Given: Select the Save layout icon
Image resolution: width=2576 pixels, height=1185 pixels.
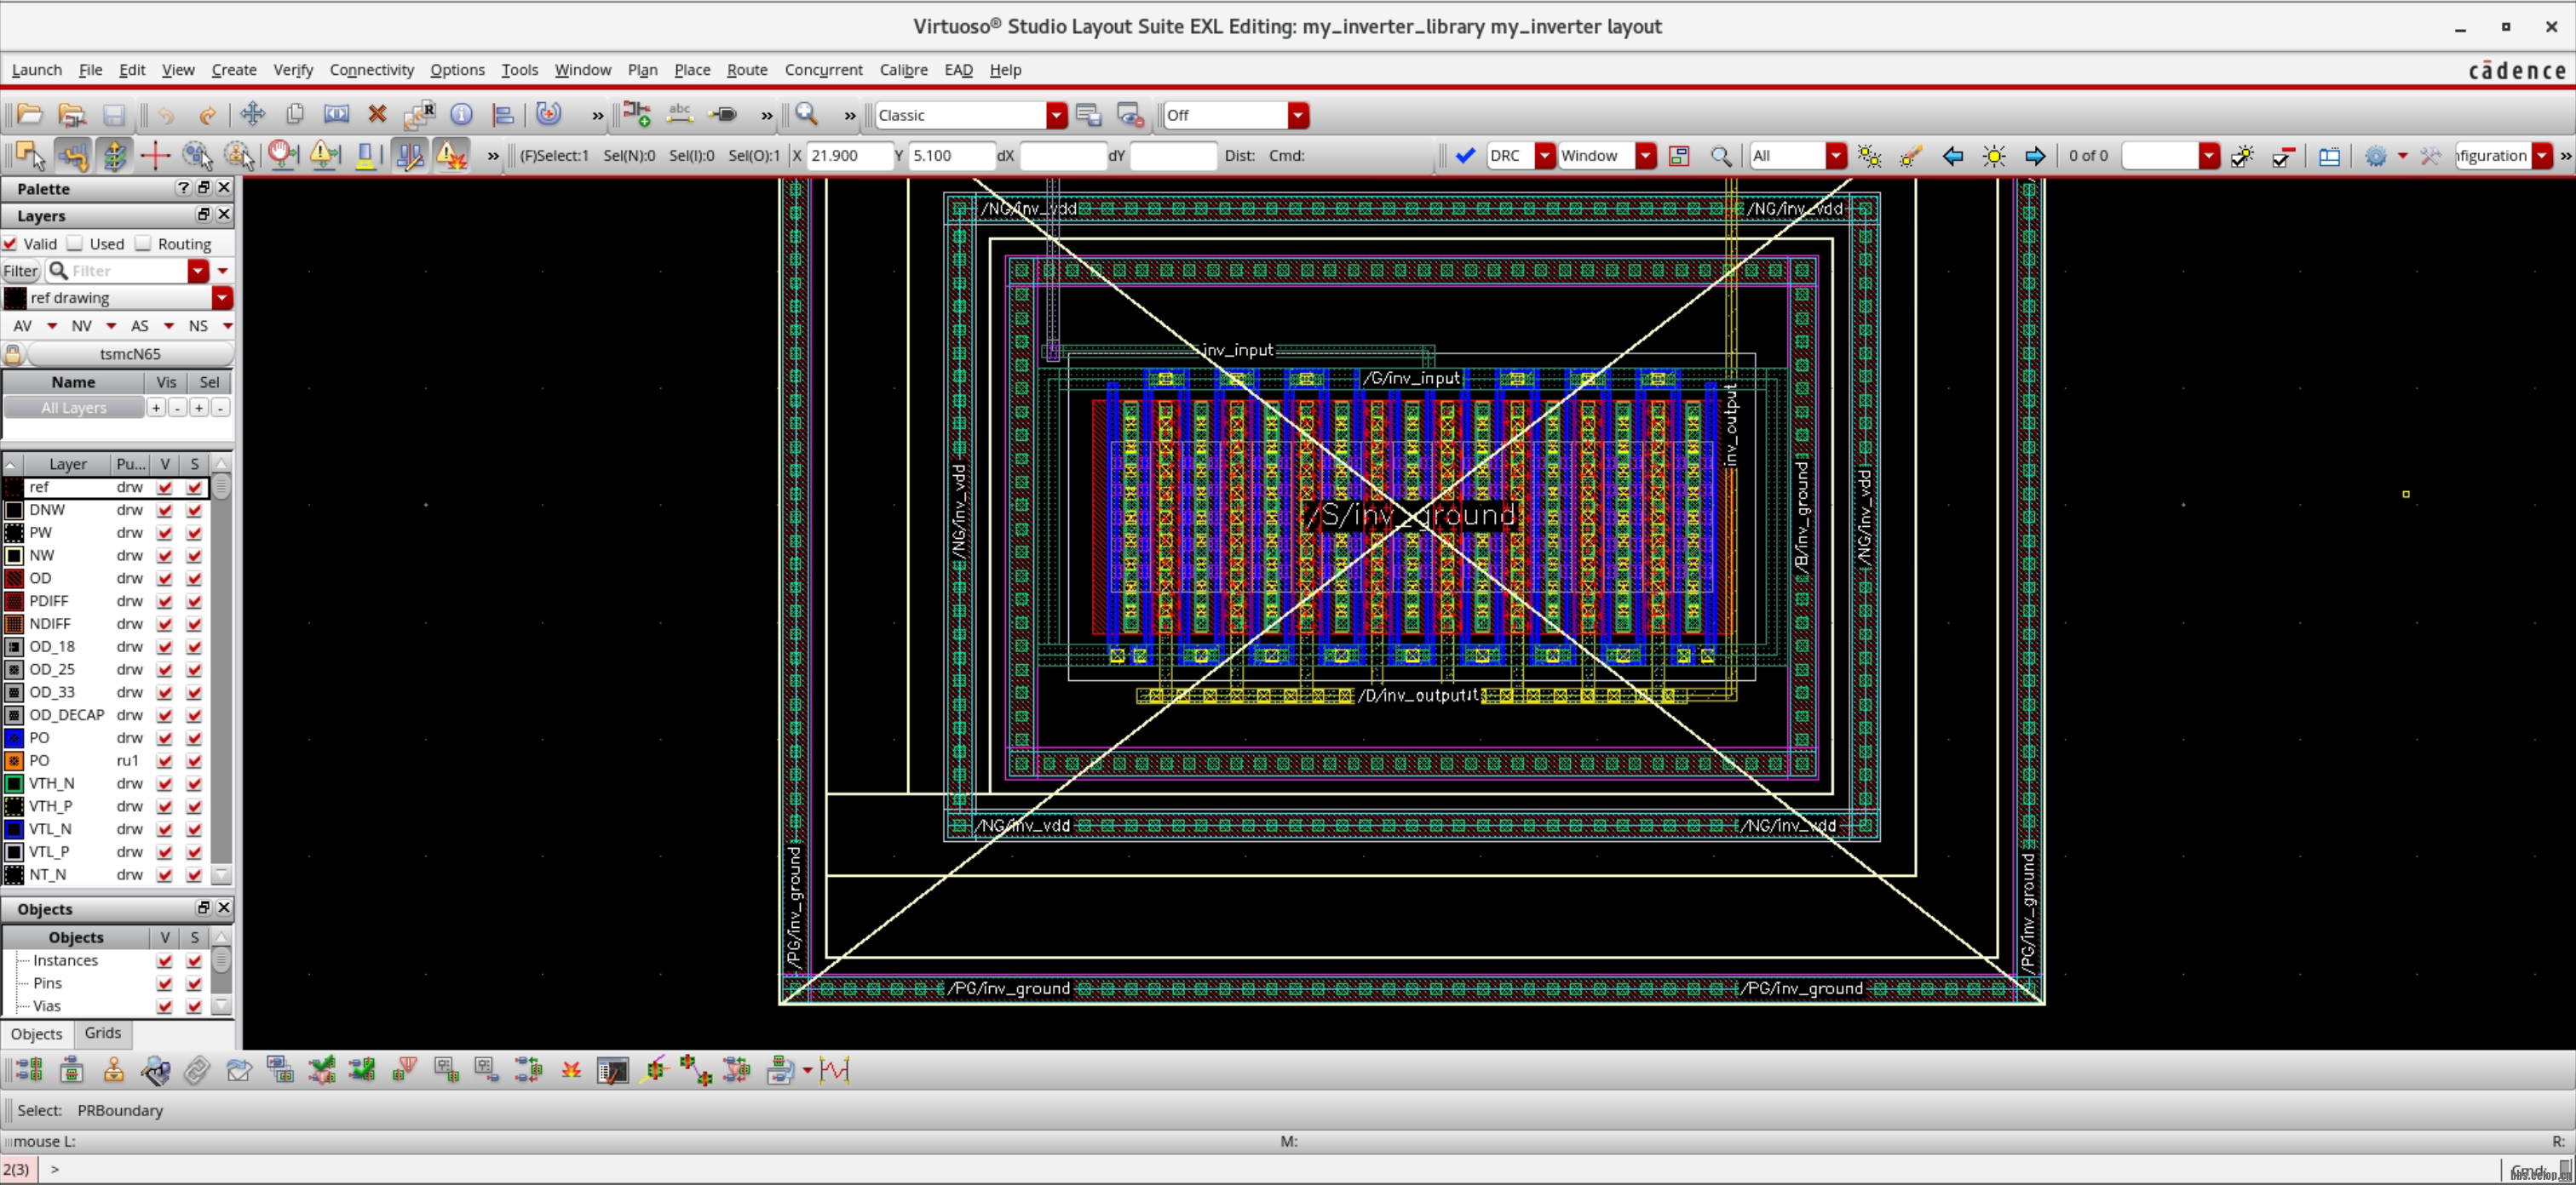Looking at the screenshot, I should click(113, 115).
